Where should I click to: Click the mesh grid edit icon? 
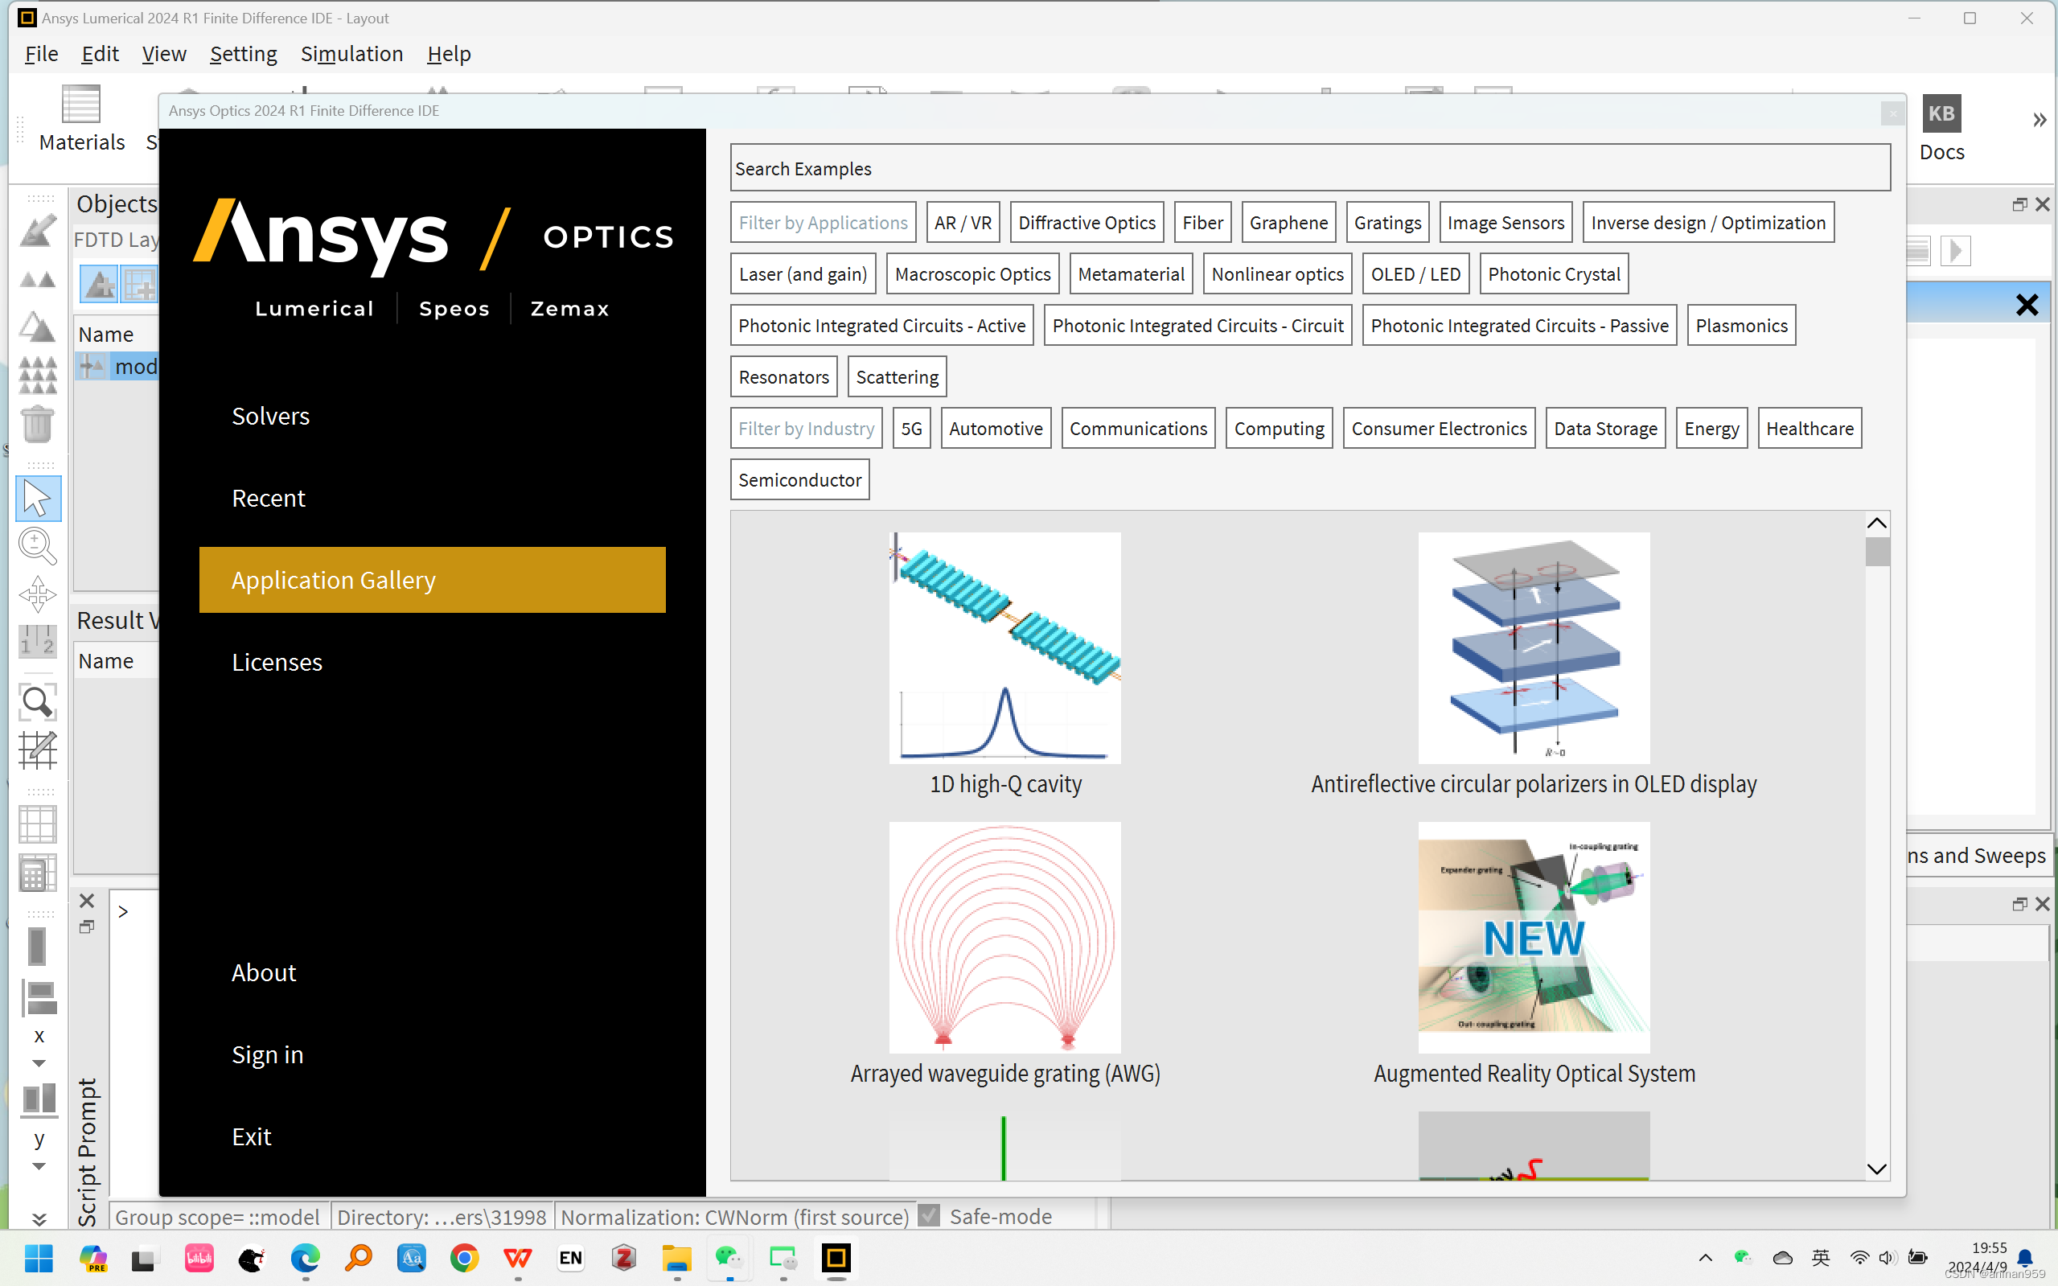(x=38, y=750)
